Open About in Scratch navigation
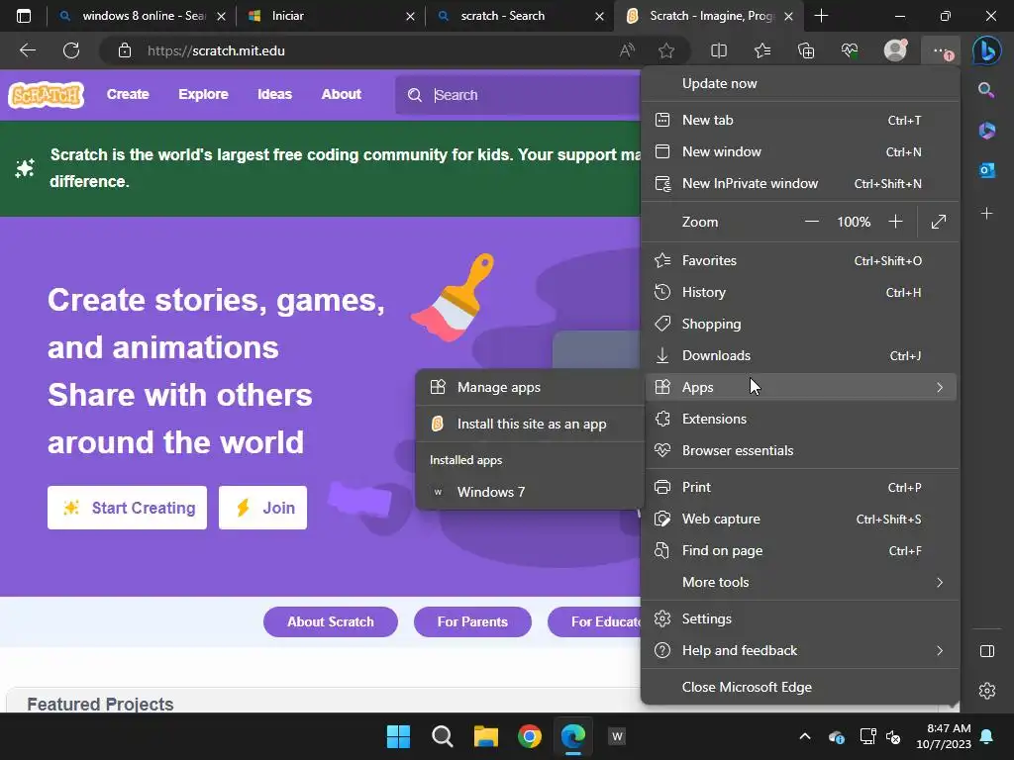The width and height of the screenshot is (1014, 760). tap(342, 94)
